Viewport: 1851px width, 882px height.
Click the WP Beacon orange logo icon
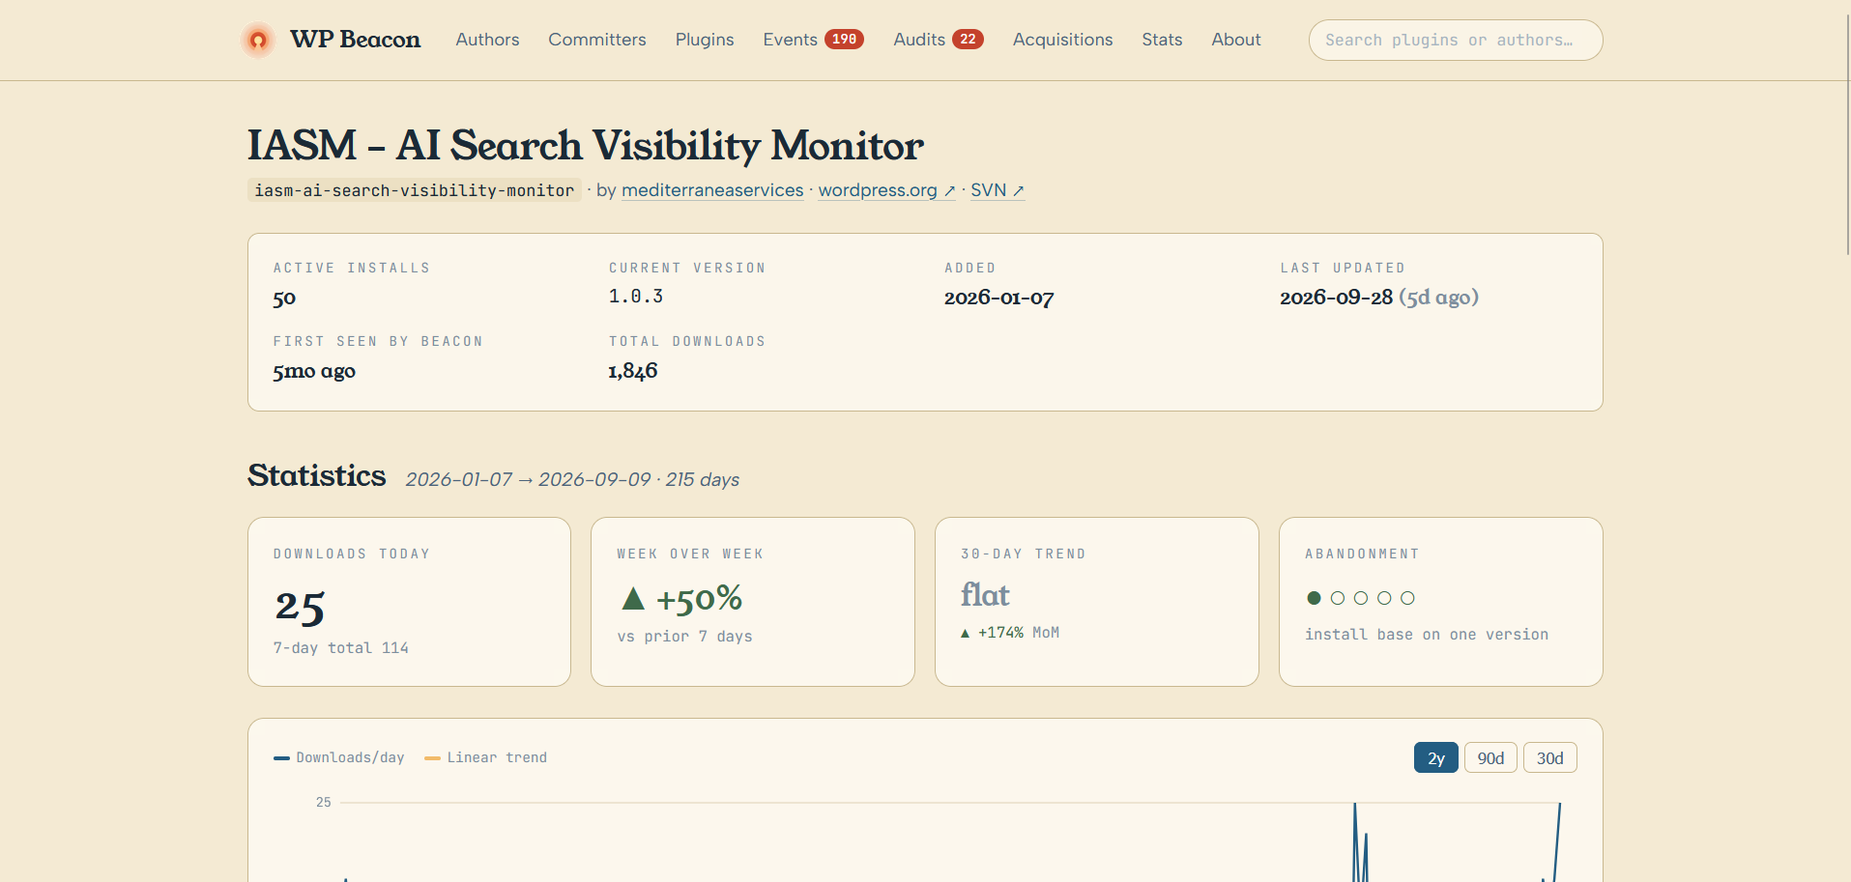(258, 40)
